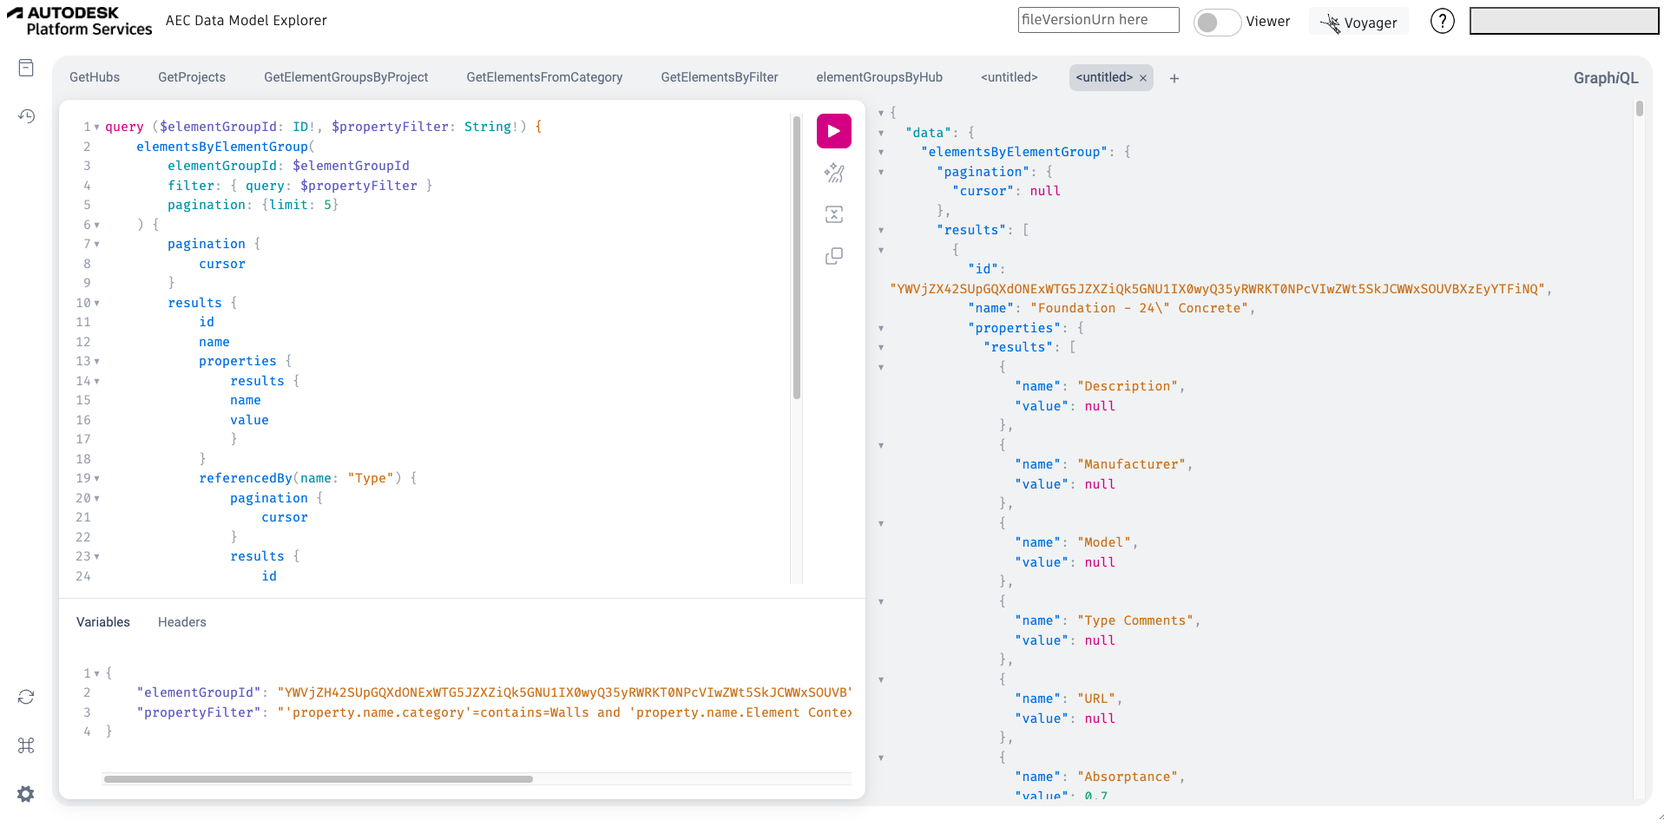This screenshot has height=840, width=1664.
Task: Show the query history panel
Action: (26, 116)
